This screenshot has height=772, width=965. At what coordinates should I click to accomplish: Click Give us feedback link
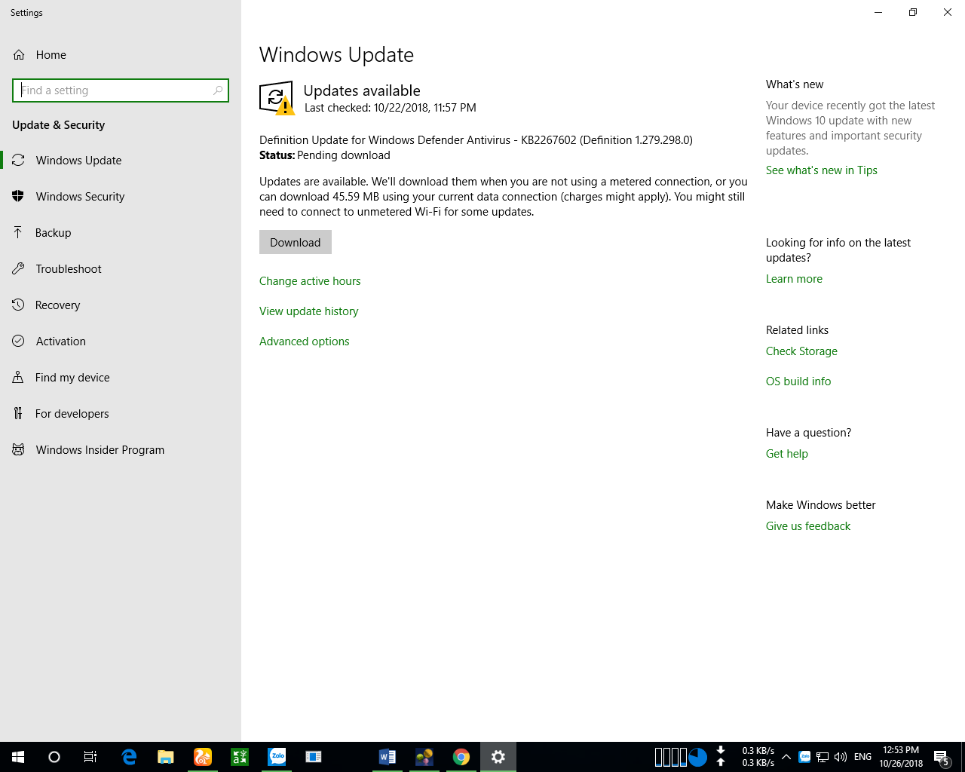click(x=808, y=526)
